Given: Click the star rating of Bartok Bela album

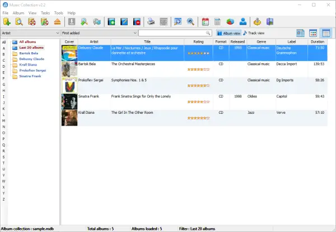Looking at the screenshot, I should [198, 70].
